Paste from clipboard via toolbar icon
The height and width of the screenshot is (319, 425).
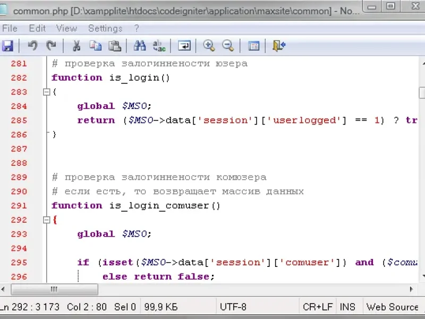[114, 46]
